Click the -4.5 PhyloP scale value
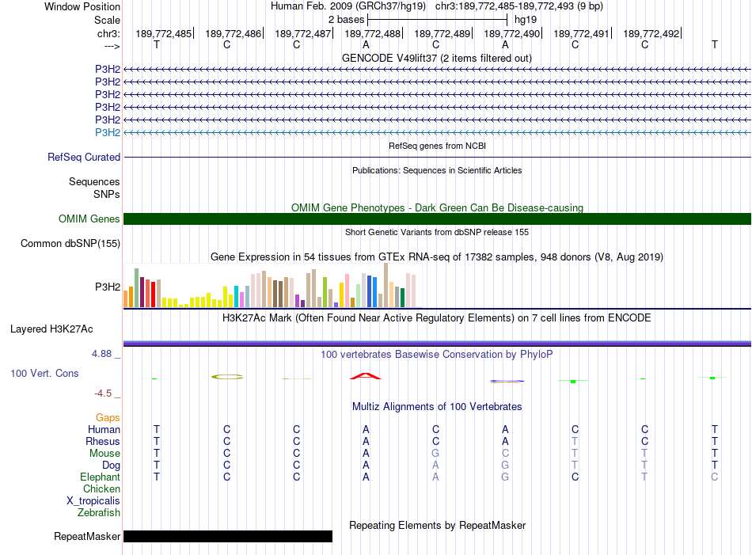This screenshot has width=752, height=555. point(103,393)
